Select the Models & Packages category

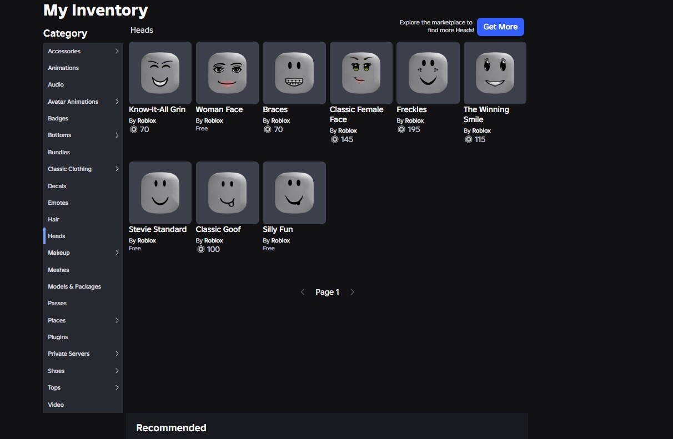tap(83, 286)
